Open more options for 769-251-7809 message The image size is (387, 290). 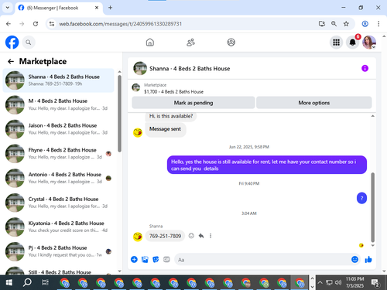tap(211, 236)
